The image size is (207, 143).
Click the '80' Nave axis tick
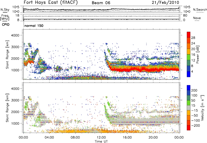click(x=185, y=15)
